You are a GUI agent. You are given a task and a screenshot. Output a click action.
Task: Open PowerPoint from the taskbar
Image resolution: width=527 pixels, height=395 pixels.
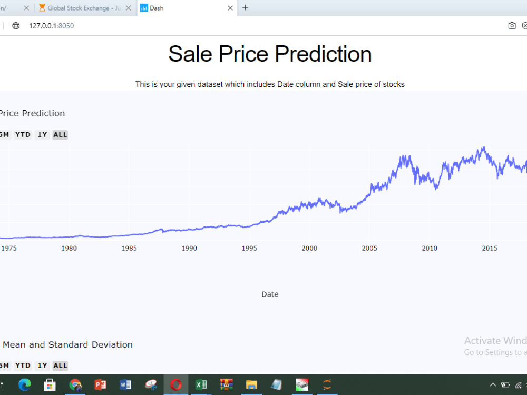coord(100,384)
